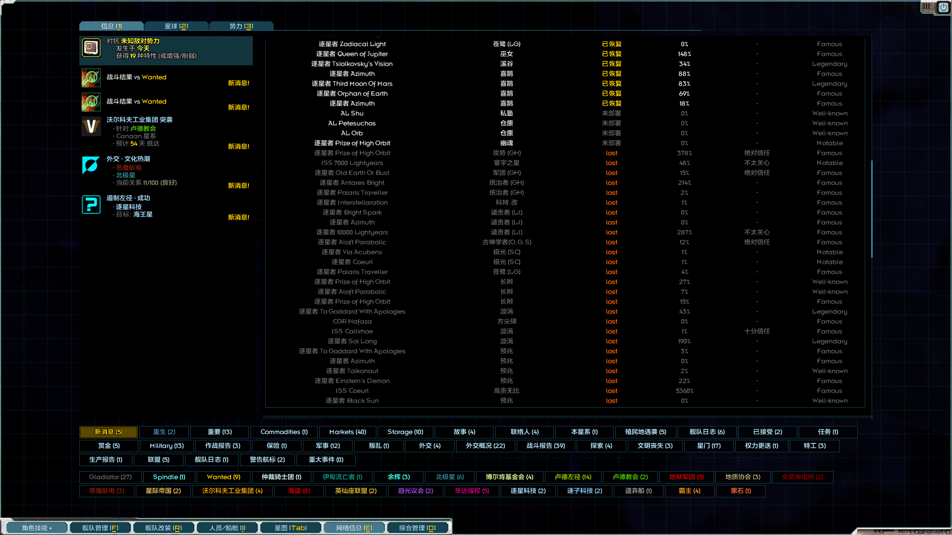Switch to the 星球 [2] tab

point(177,26)
